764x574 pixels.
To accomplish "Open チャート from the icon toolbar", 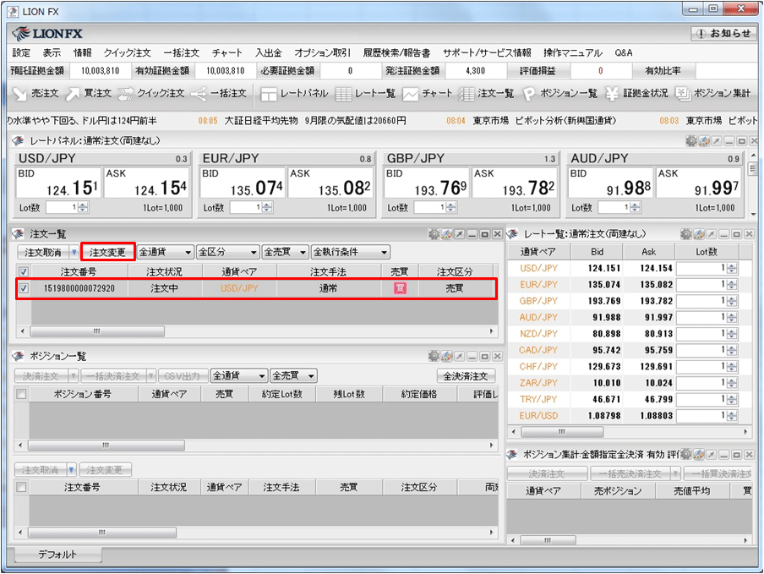I will coord(428,93).
